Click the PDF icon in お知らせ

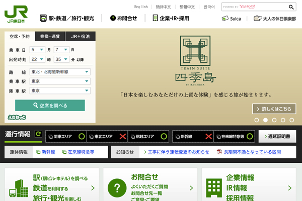pos(219,152)
